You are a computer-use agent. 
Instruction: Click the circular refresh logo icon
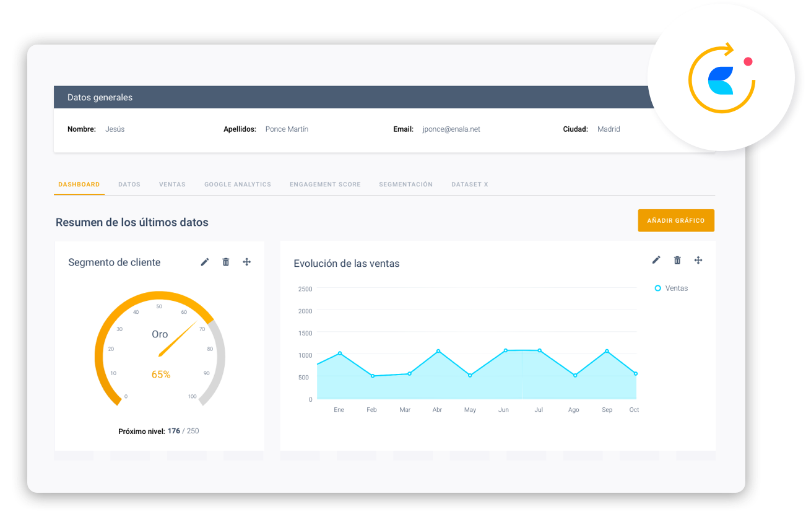click(722, 78)
